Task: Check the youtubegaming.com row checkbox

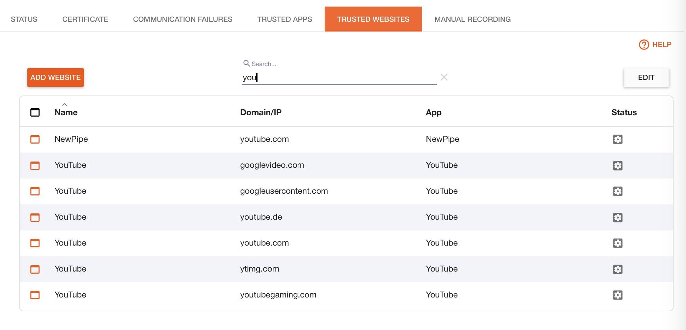Action: click(35, 295)
